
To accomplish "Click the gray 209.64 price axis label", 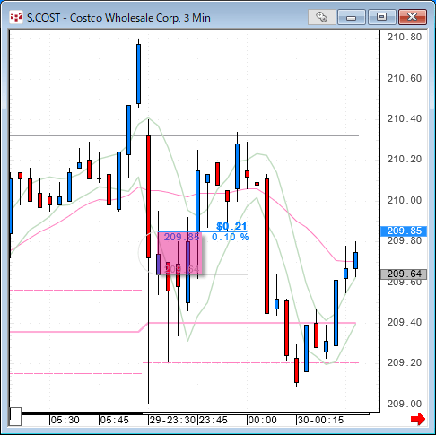I will [404, 274].
